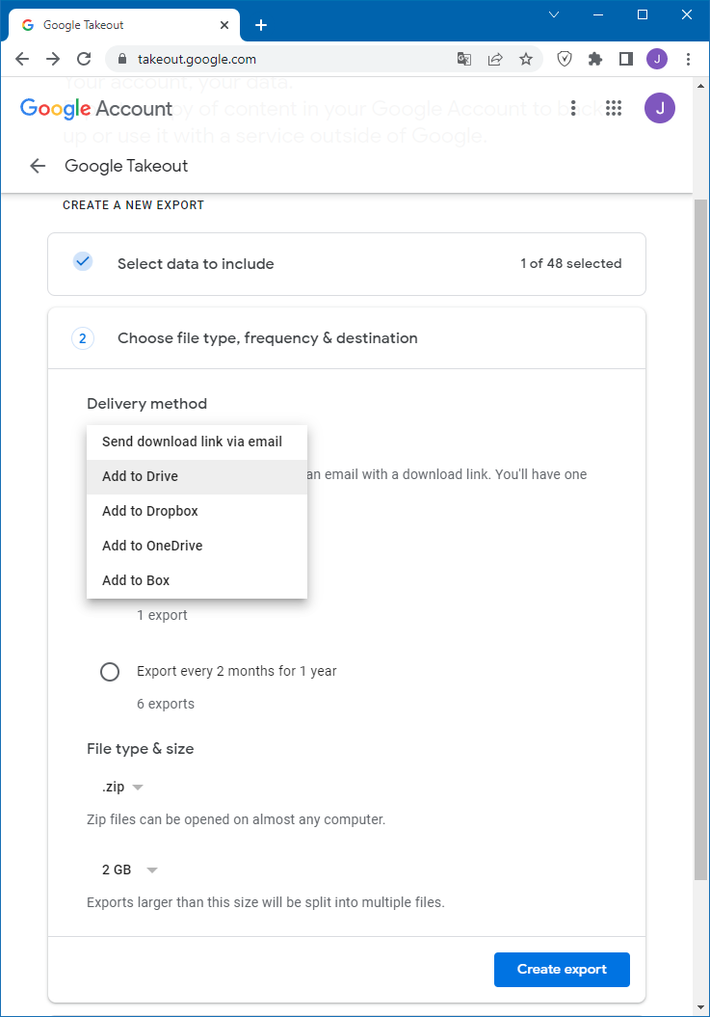This screenshot has height=1017, width=710.
Task: Open the Extensions puzzle piece menu
Action: tap(595, 59)
